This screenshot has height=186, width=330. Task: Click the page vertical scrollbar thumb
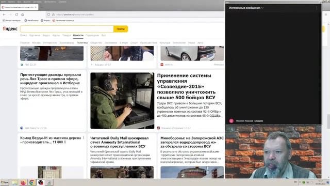tap(328, 122)
